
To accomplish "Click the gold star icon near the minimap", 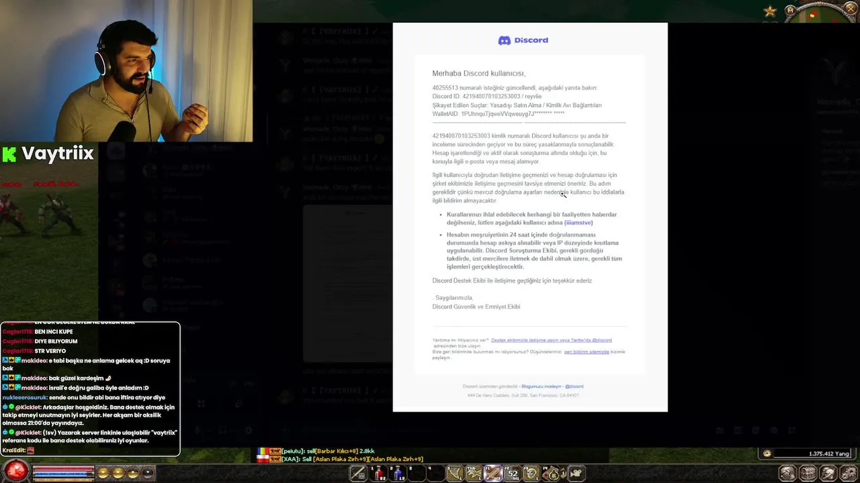I will (770, 11).
